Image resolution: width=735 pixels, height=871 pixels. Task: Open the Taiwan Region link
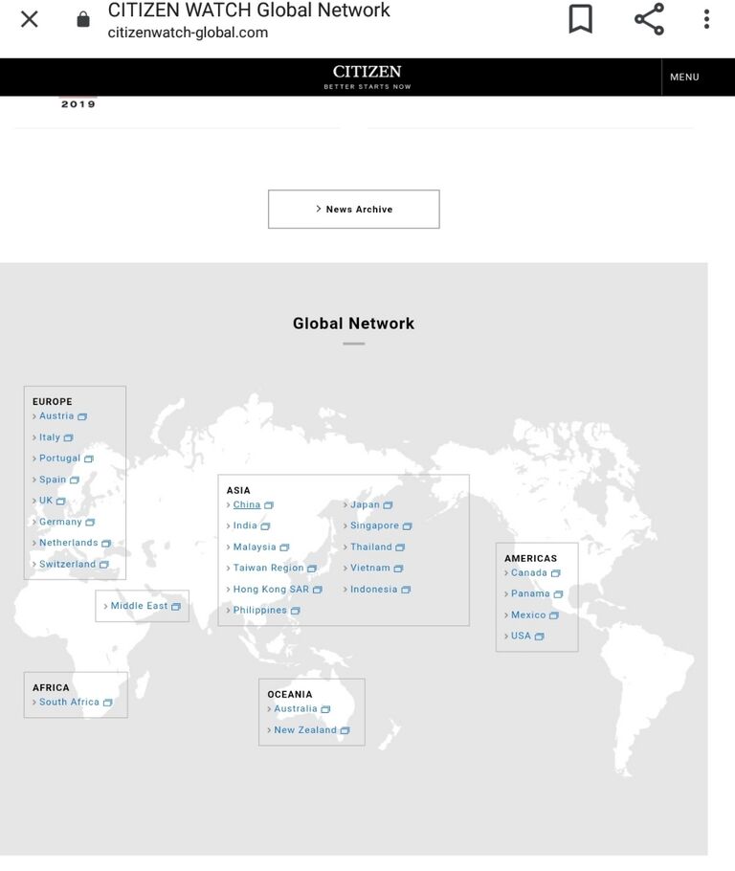[x=268, y=569]
